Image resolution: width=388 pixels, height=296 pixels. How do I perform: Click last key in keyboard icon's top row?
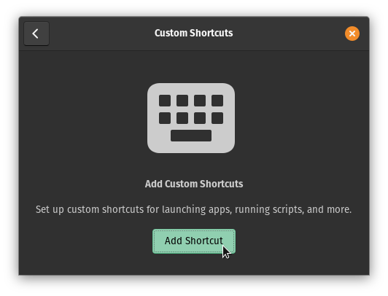(x=217, y=101)
